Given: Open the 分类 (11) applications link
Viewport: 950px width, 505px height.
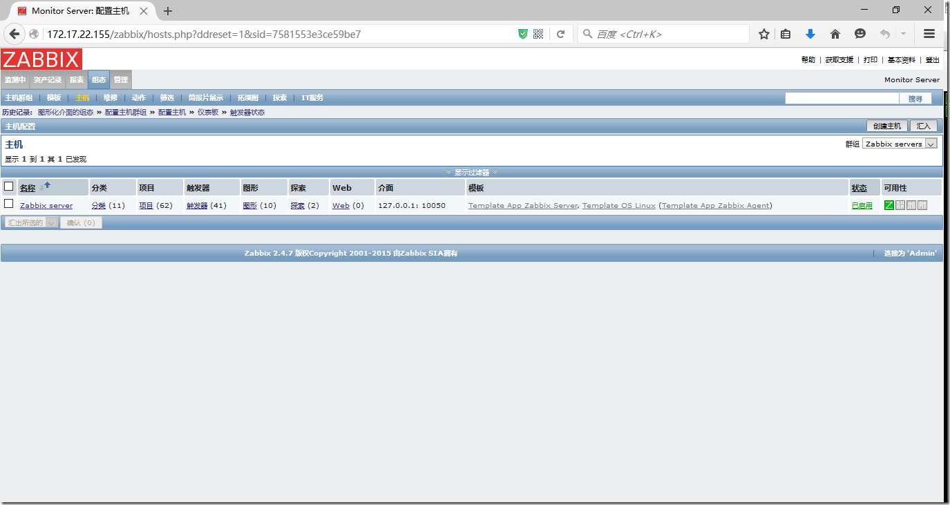Looking at the screenshot, I should click(99, 206).
